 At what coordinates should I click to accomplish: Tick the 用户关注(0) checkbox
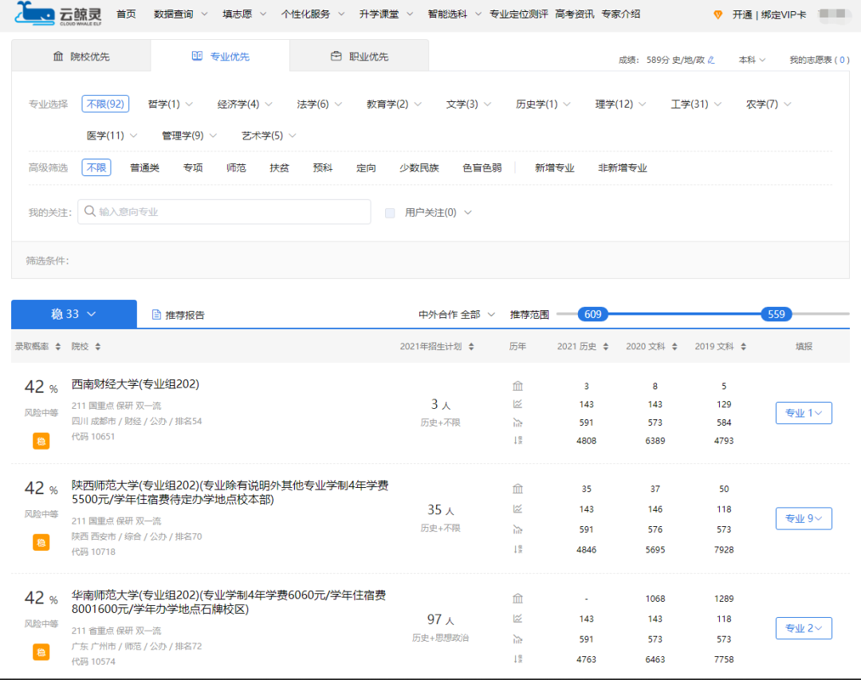tap(390, 213)
